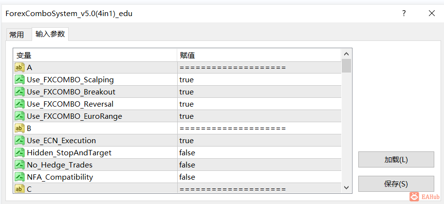The width and height of the screenshot is (444, 204).
Task: Select the Use_FXCOMBO_Breakout variable icon
Action: click(x=19, y=92)
